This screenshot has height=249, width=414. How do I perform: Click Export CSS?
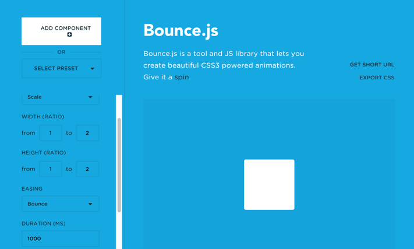click(x=376, y=78)
